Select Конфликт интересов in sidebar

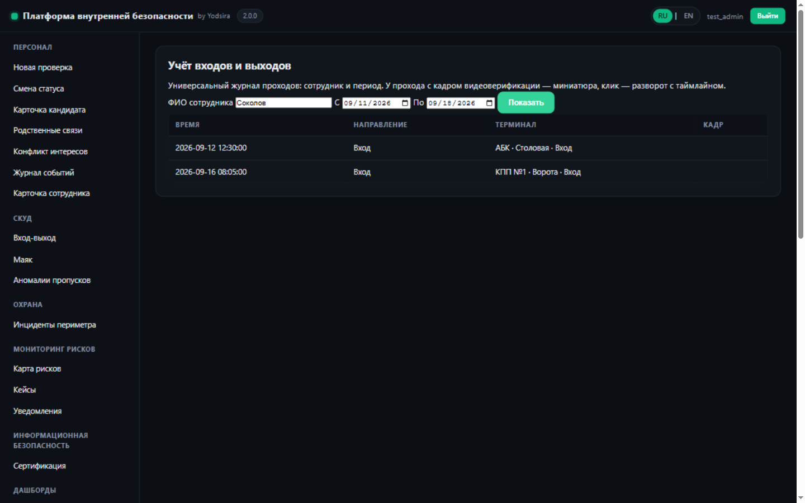click(x=50, y=152)
